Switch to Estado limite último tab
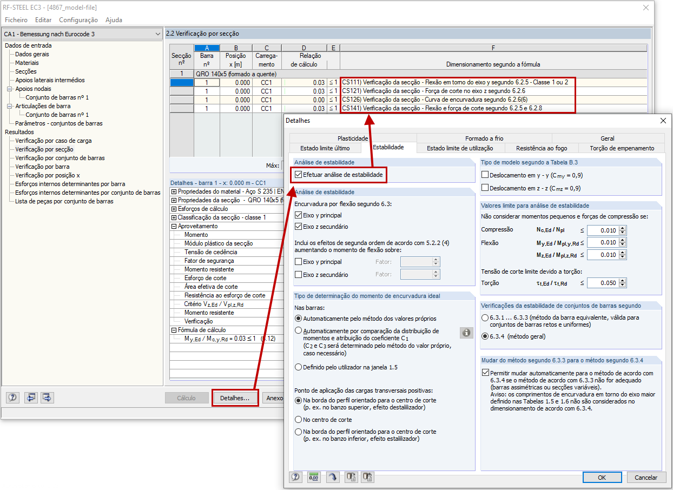This screenshot has width=673, height=490. pyautogui.click(x=325, y=148)
